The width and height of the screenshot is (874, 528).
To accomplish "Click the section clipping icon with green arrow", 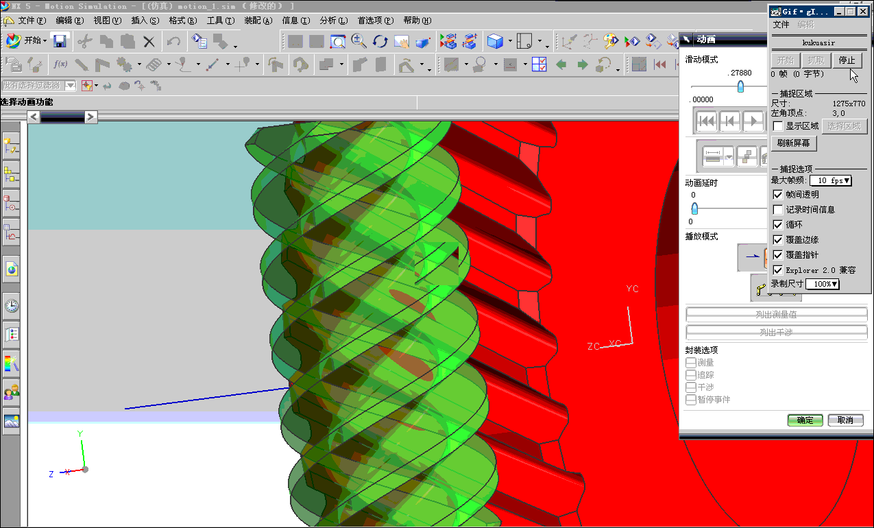I will [x=448, y=41].
